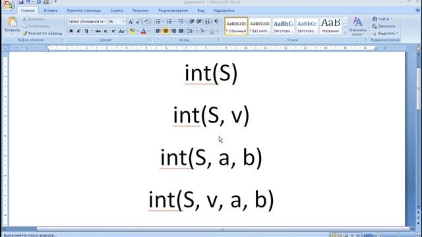The height and width of the screenshot is (237, 422).
Task: Open Абзац dialog launcher
Action: coord(218,39)
